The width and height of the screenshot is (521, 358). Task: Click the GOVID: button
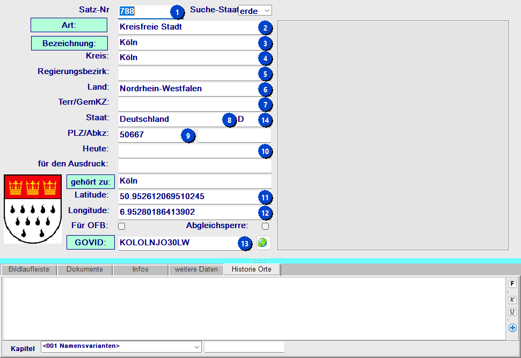[x=90, y=243]
